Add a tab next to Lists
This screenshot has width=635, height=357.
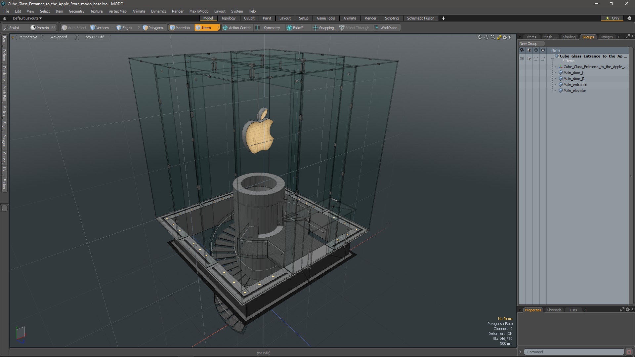(x=585, y=310)
